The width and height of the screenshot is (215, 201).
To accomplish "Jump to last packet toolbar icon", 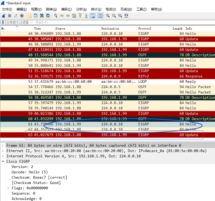I will tap(86, 16).
